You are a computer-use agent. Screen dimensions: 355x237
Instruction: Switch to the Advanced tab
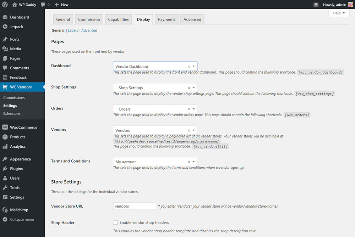pyautogui.click(x=192, y=19)
